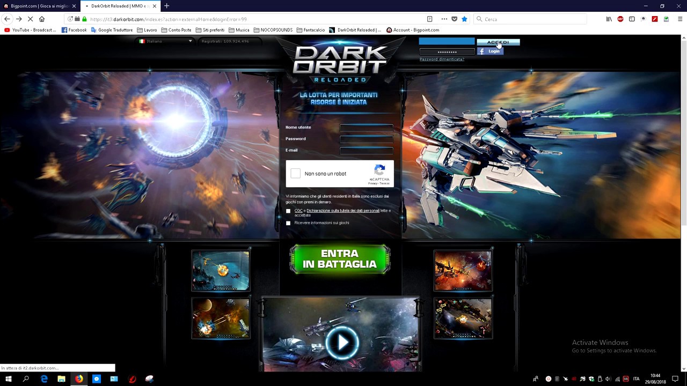Expand the Conto Poste bookmarks folder
This screenshot has height=386, width=687.
tap(176, 30)
